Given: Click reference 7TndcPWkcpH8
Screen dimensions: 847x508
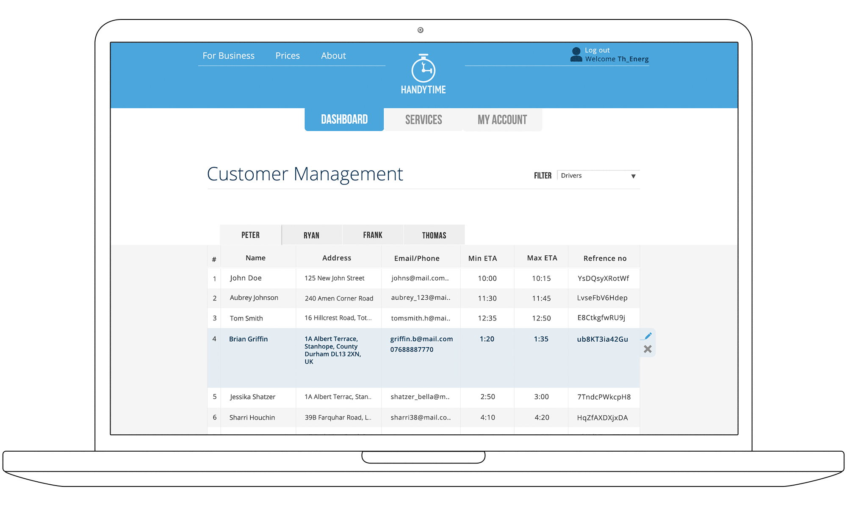Looking at the screenshot, I should point(604,397).
